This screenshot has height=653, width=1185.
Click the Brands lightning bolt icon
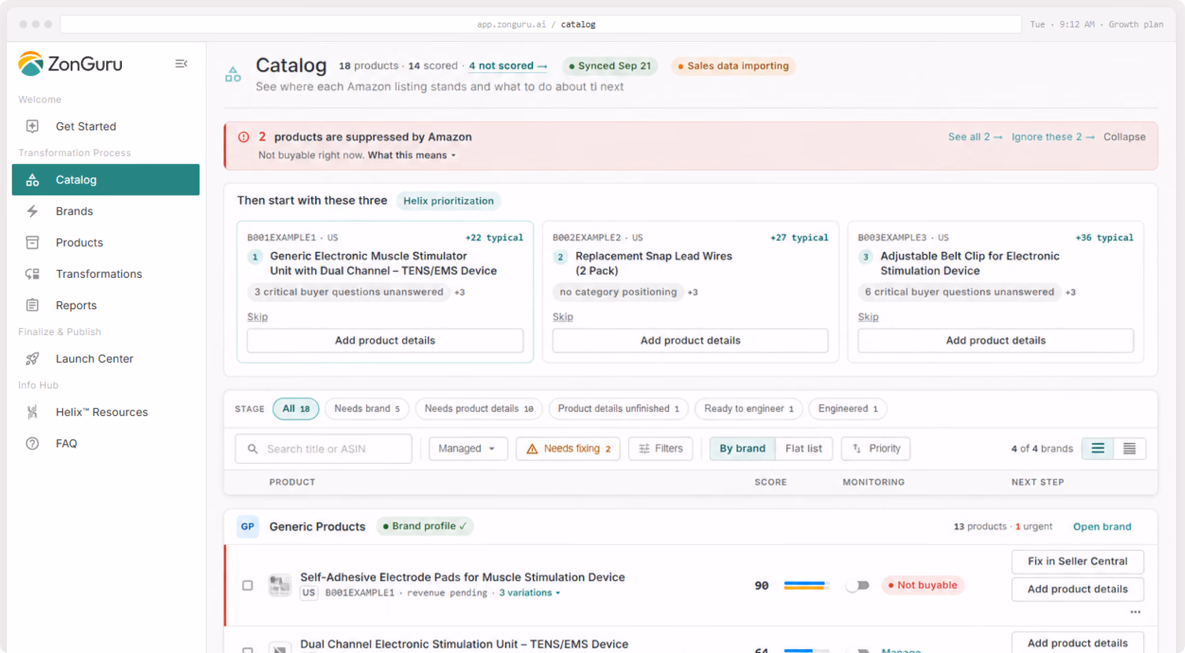click(x=32, y=211)
